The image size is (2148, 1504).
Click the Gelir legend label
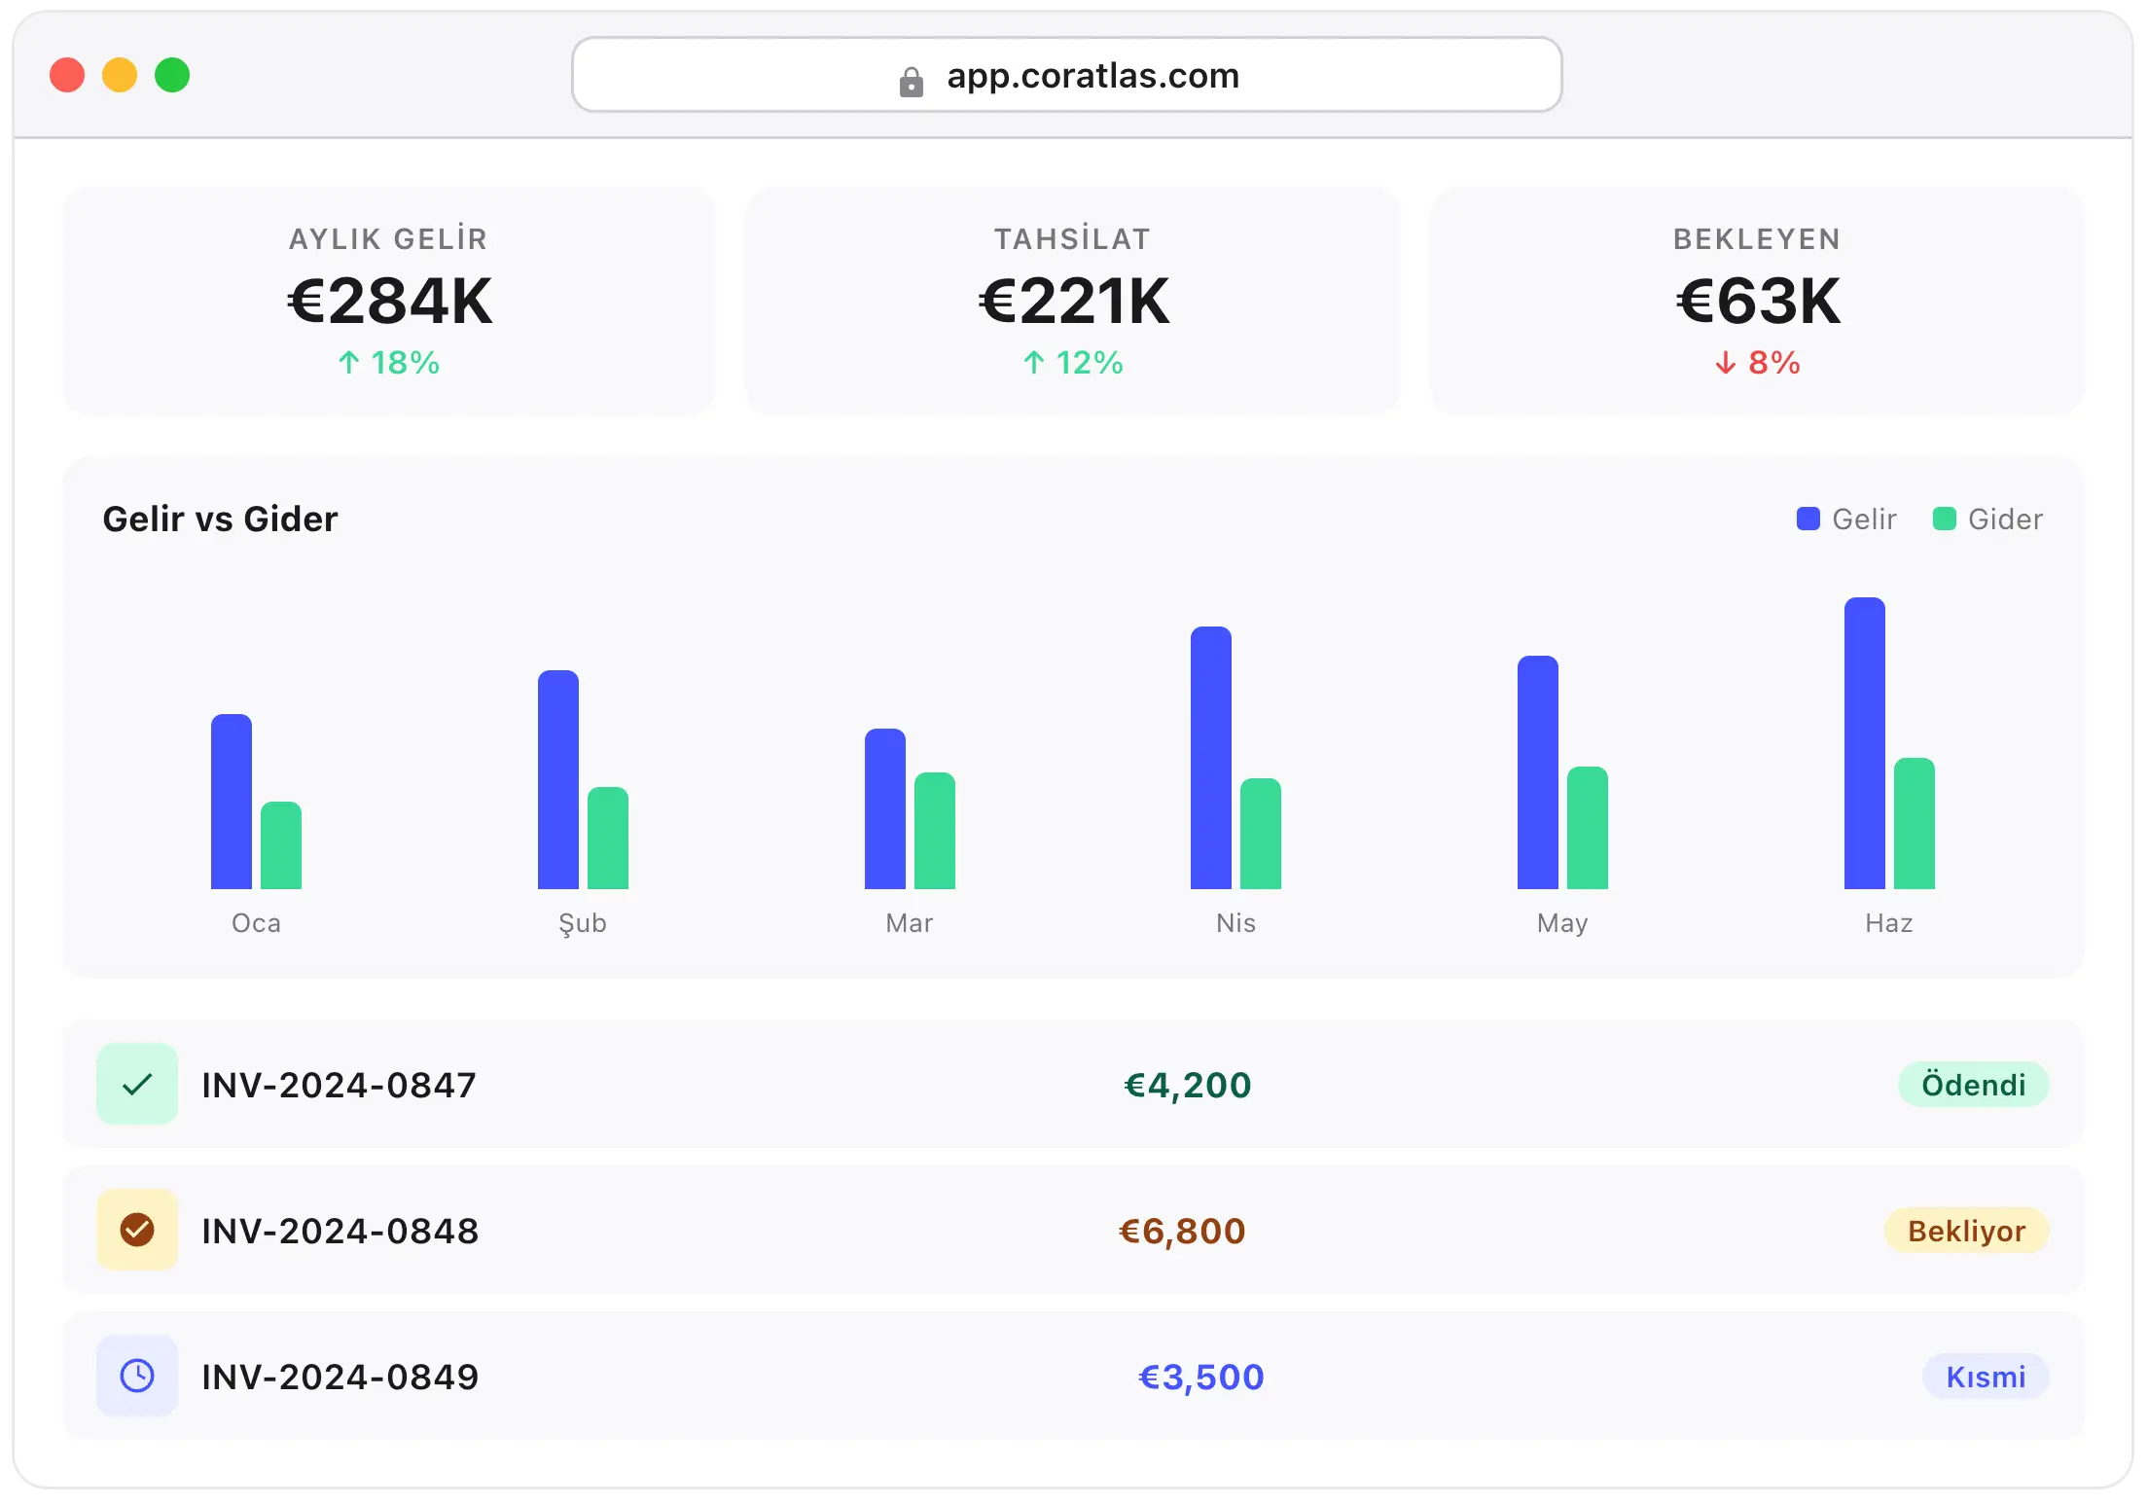[1864, 519]
